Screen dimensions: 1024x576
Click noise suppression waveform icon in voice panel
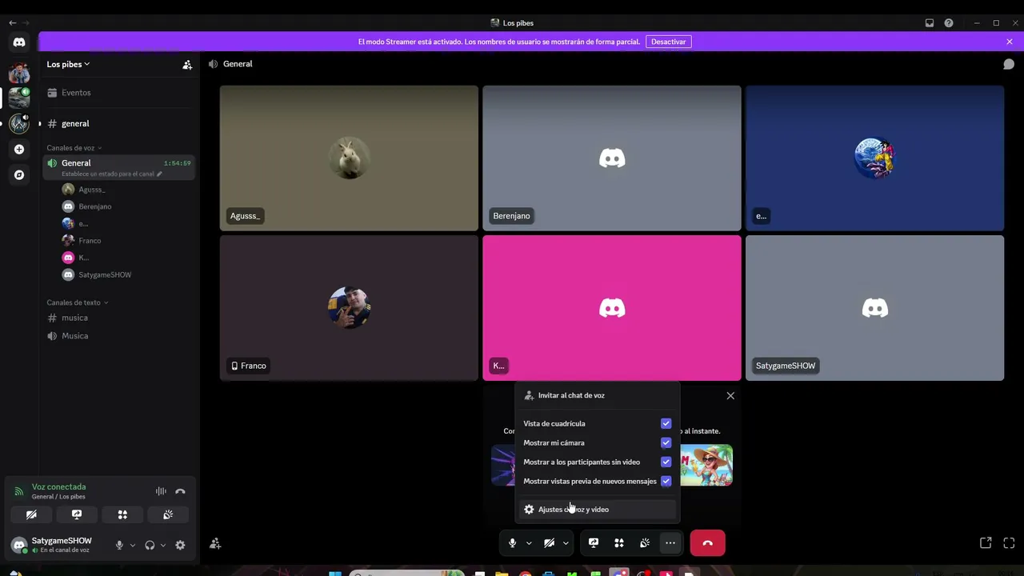click(x=161, y=491)
